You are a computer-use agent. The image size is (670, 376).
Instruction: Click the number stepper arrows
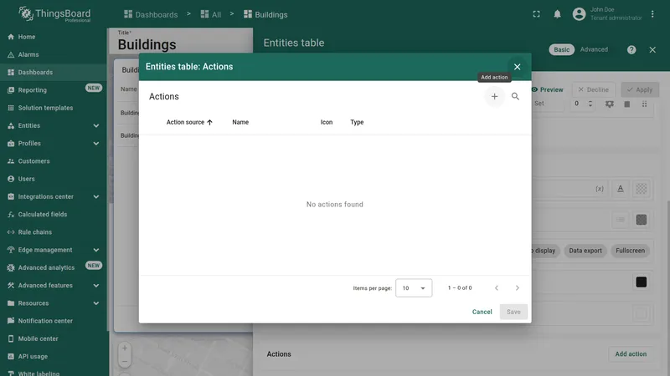click(x=590, y=104)
